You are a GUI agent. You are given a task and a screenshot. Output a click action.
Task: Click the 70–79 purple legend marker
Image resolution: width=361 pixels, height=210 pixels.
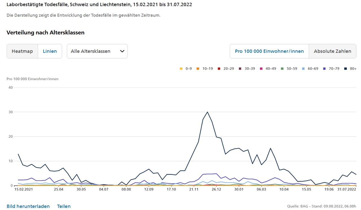pos(324,69)
